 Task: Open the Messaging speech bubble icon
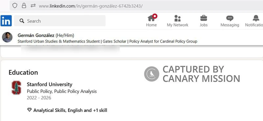(x=229, y=18)
